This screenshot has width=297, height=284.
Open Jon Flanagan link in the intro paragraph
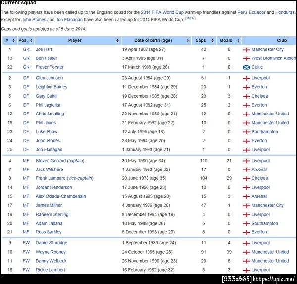[x=69, y=20]
